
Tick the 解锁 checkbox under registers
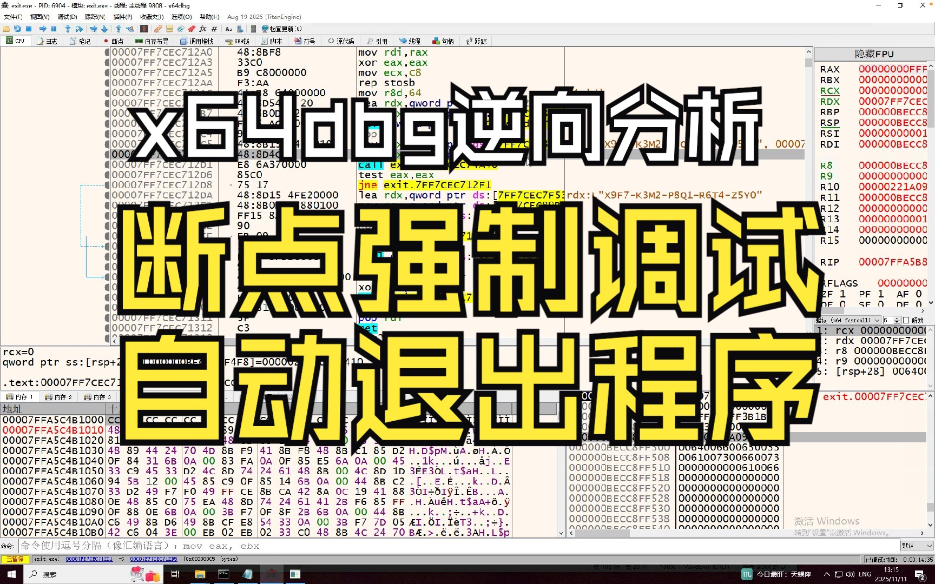click(x=906, y=320)
